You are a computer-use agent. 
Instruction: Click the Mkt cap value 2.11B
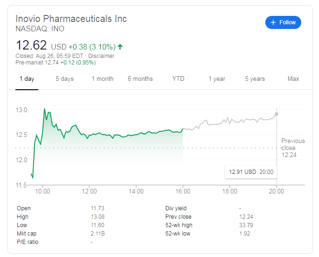pos(98,233)
